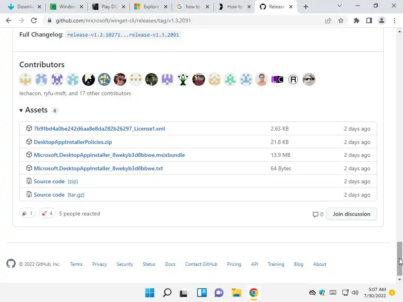This screenshot has width=403, height=302.
Task: Download Source code (tar.gz)
Action: 59,195
